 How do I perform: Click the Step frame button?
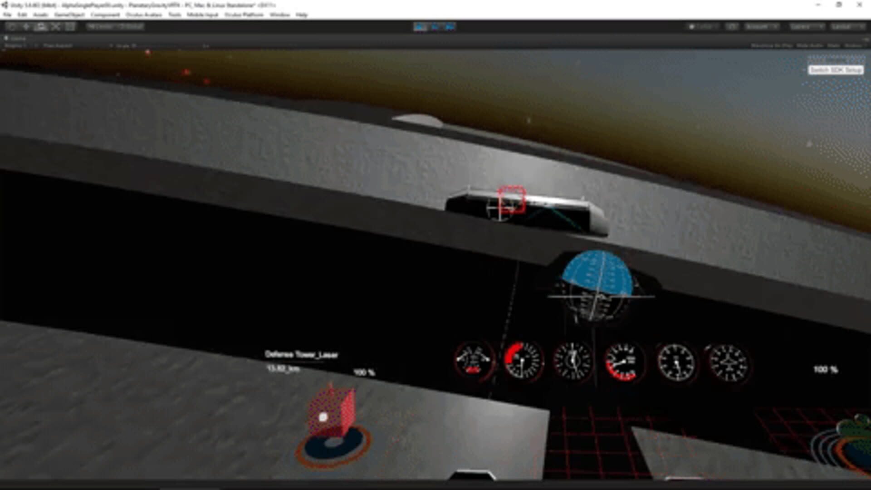coord(450,27)
